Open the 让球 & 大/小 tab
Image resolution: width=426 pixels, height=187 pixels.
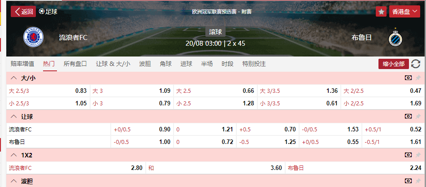113,64
